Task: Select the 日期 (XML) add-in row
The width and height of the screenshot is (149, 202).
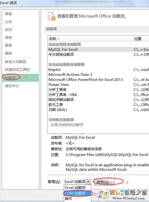Action: click(x=98, y=110)
